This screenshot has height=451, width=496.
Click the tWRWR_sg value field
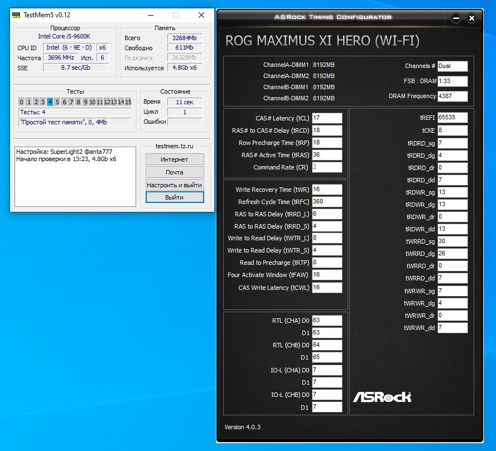(x=452, y=291)
